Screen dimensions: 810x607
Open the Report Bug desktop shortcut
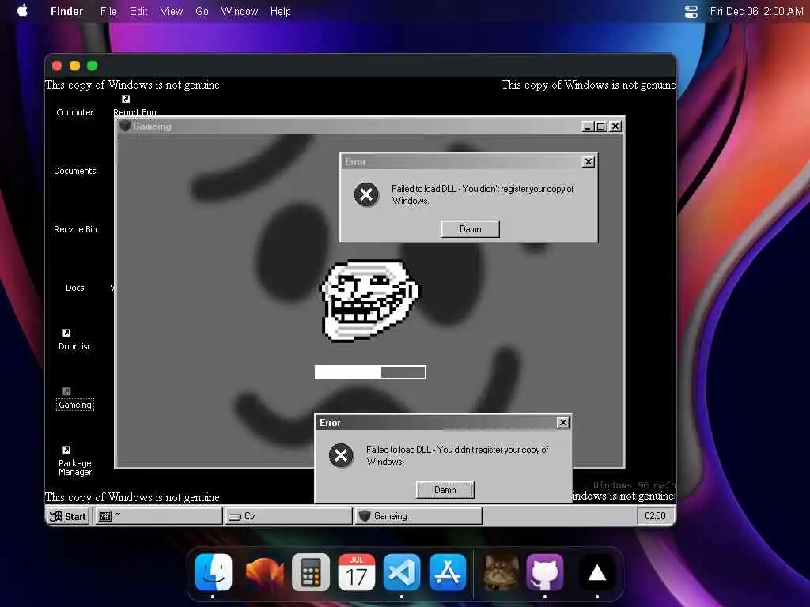tap(134, 106)
